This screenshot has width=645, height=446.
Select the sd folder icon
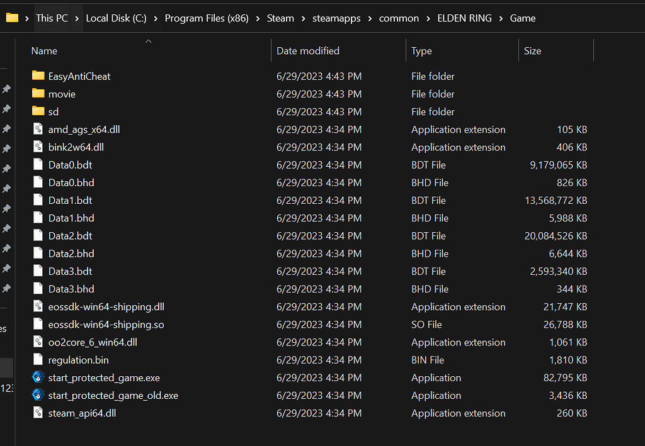click(38, 111)
